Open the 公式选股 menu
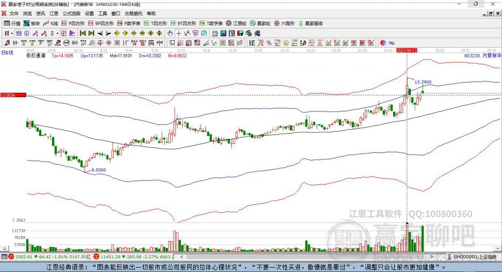The width and height of the screenshot is (502, 272). pos(71,13)
